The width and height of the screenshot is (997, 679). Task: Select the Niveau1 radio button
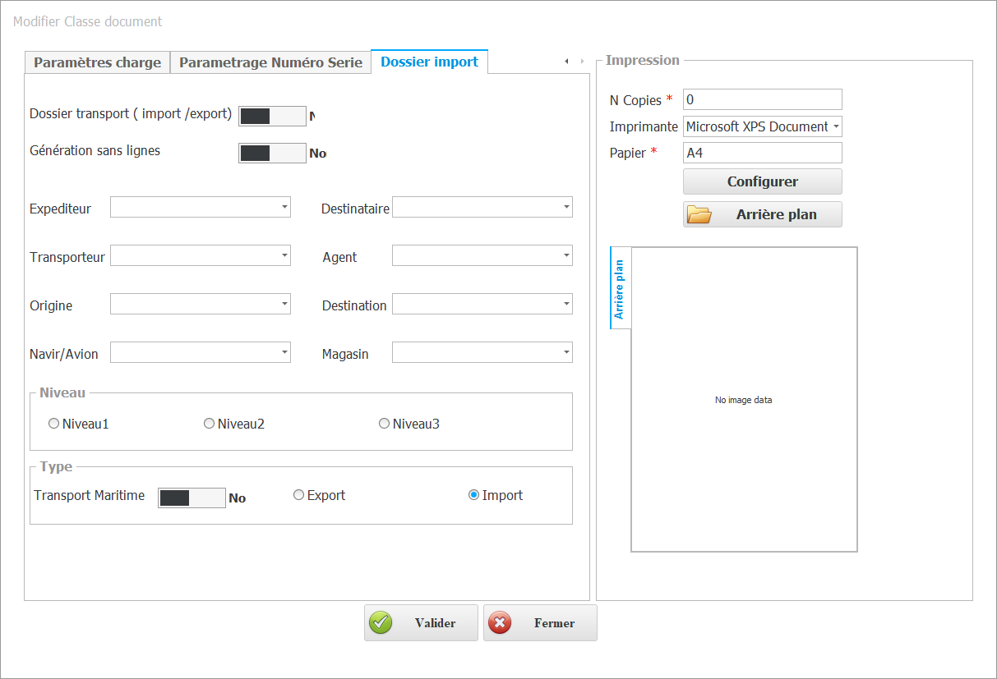[54, 424]
